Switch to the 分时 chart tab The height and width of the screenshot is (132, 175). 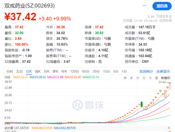9,71
